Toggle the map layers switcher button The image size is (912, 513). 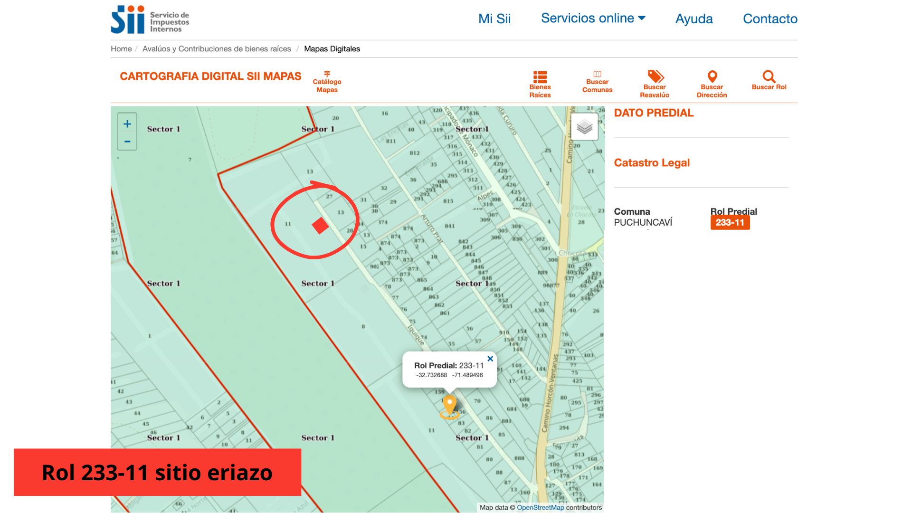point(584,127)
